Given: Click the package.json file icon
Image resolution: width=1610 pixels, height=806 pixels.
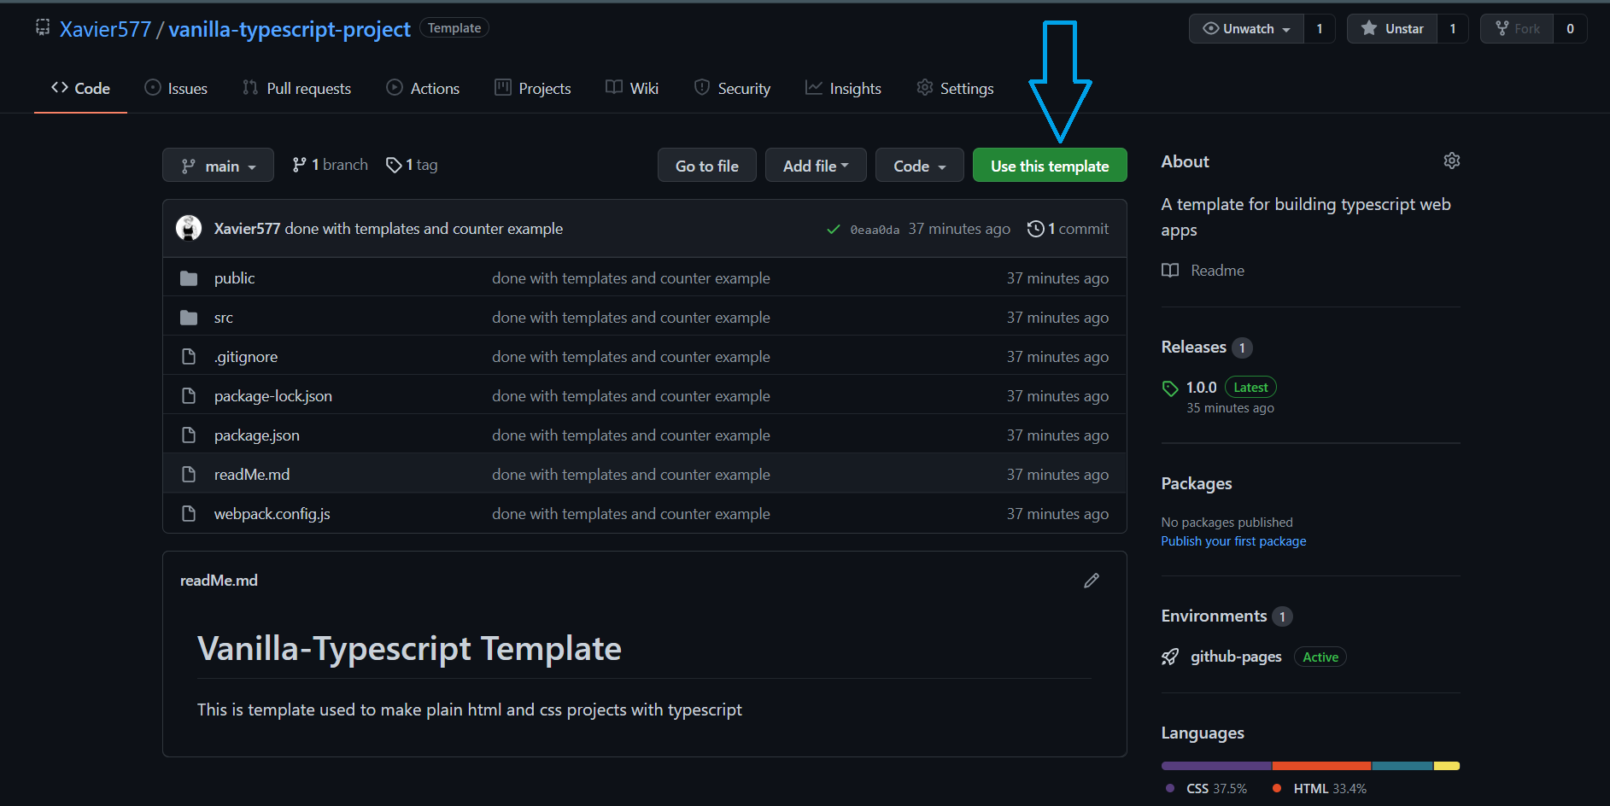Looking at the screenshot, I should (x=189, y=435).
